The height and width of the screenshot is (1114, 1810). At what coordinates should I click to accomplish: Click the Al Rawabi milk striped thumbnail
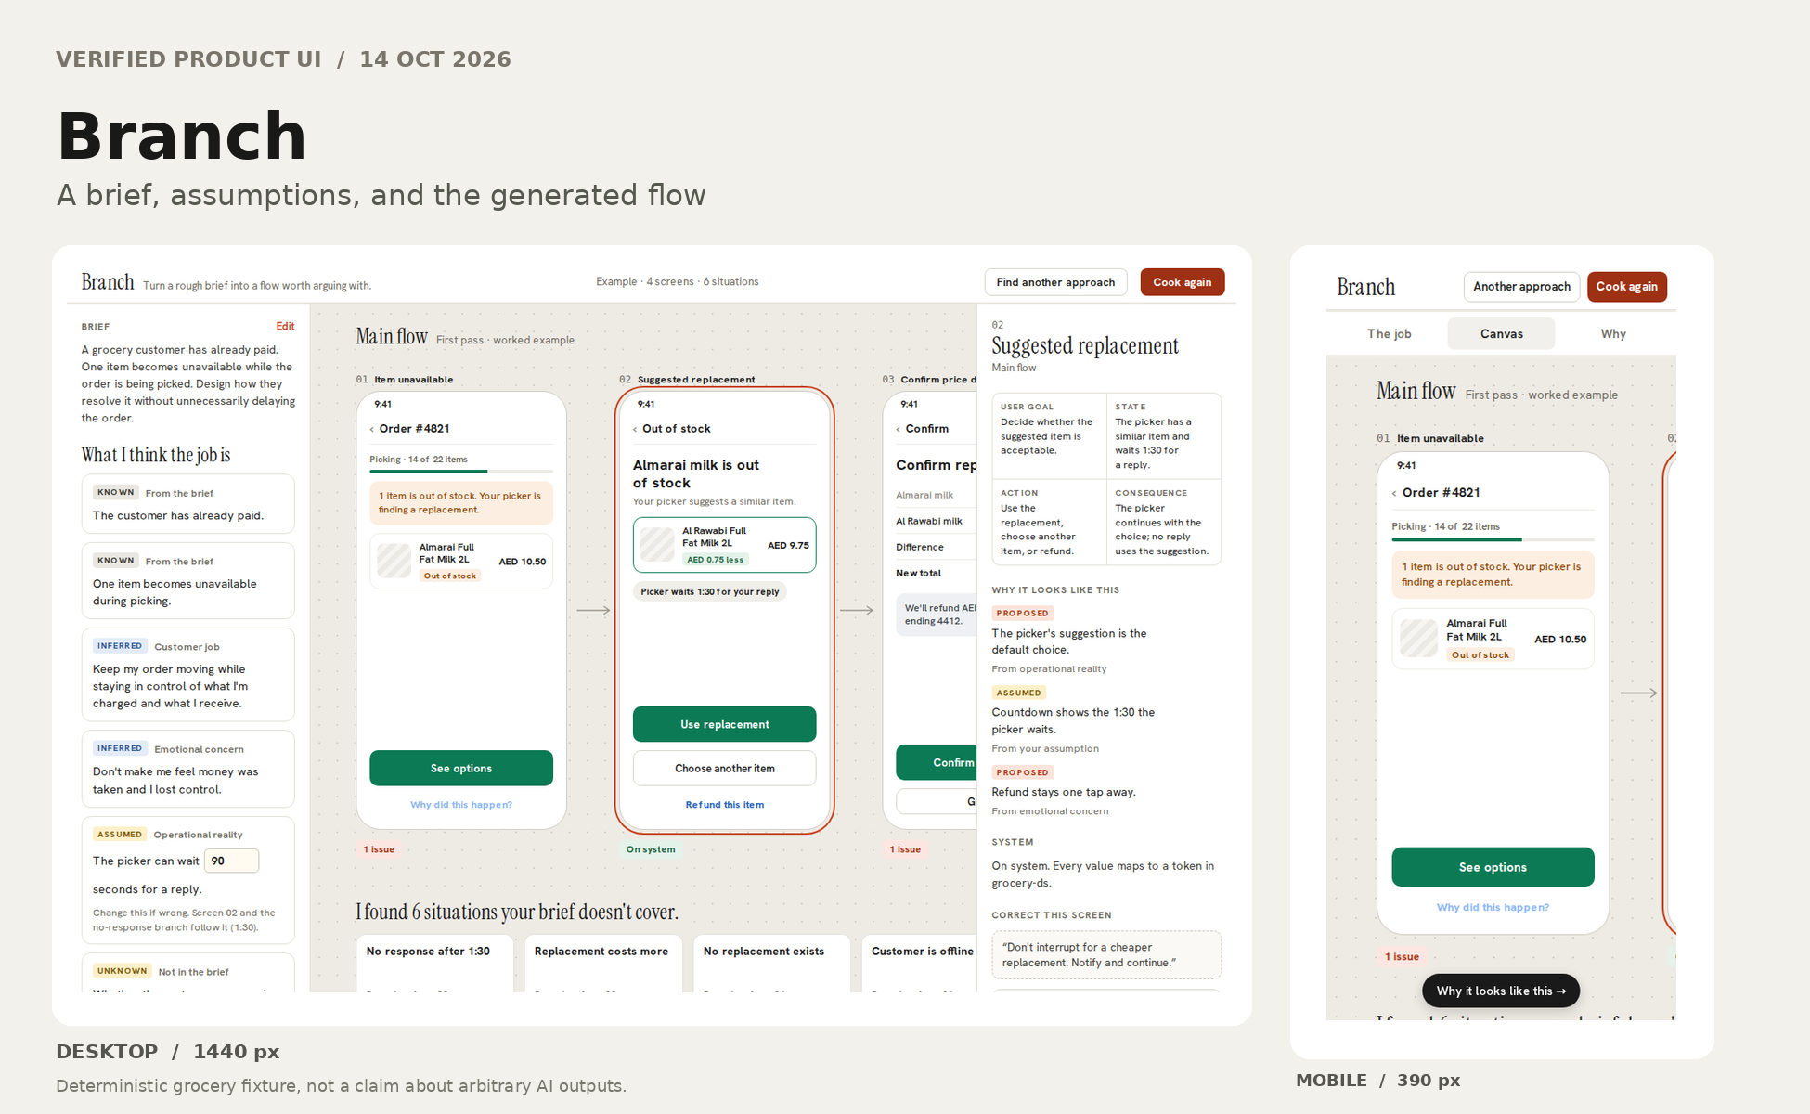coord(657,545)
